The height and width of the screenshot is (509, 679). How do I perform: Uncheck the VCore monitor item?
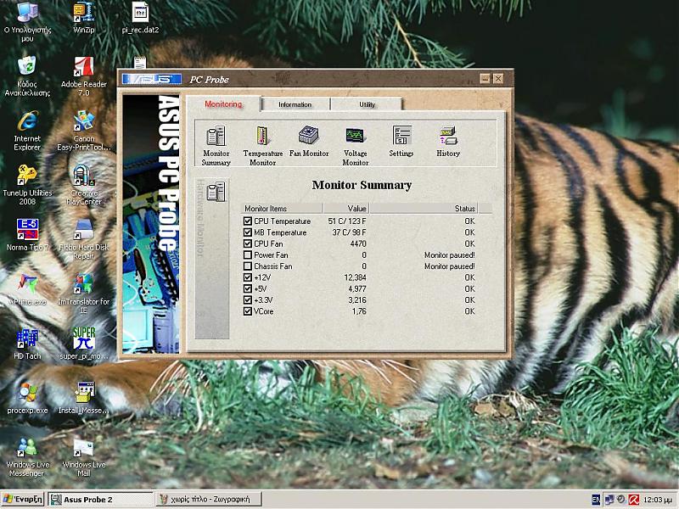[x=248, y=311]
